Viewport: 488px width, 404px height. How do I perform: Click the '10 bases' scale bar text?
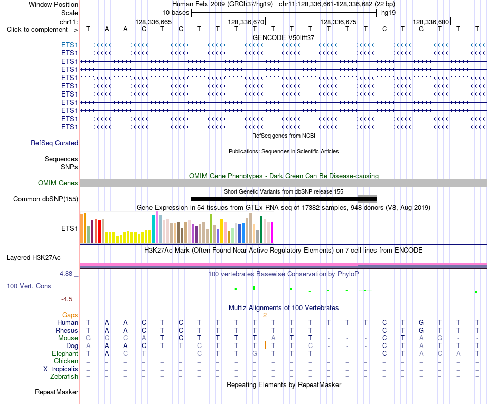point(176,13)
